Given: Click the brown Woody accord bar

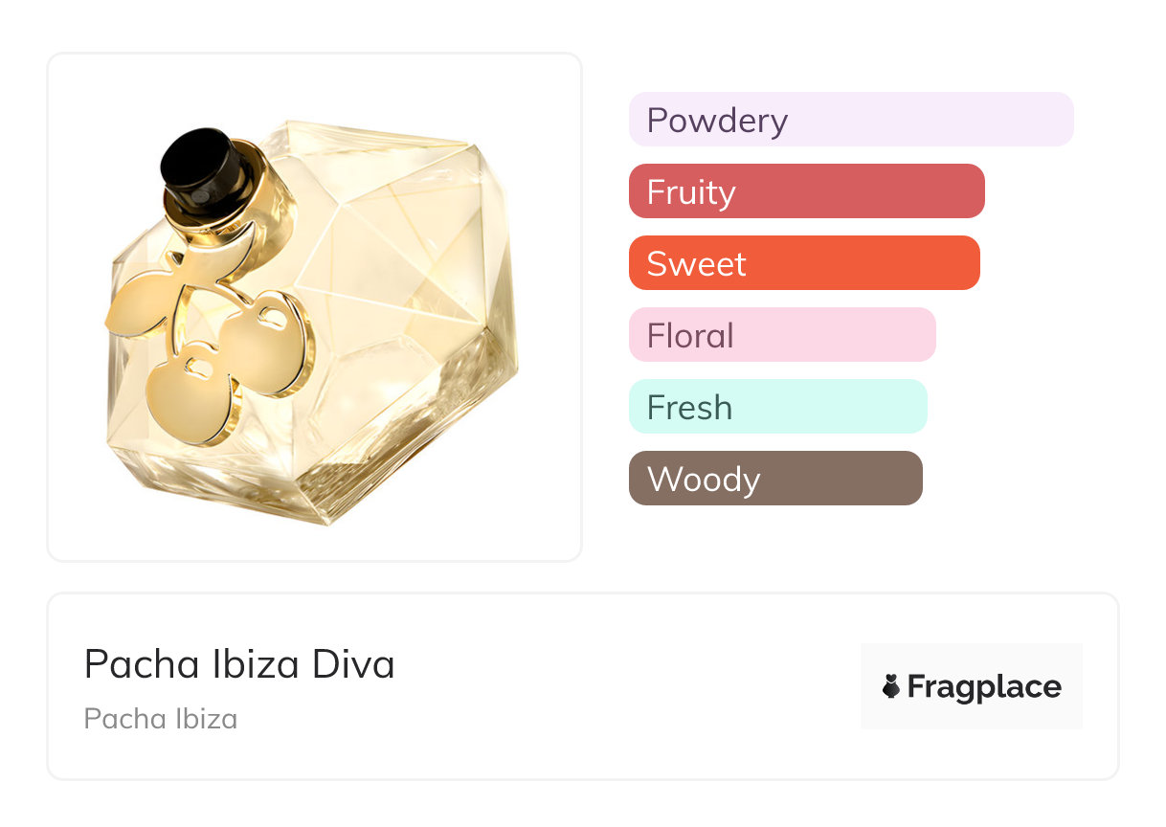Looking at the screenshot, I should click(775, 479).
